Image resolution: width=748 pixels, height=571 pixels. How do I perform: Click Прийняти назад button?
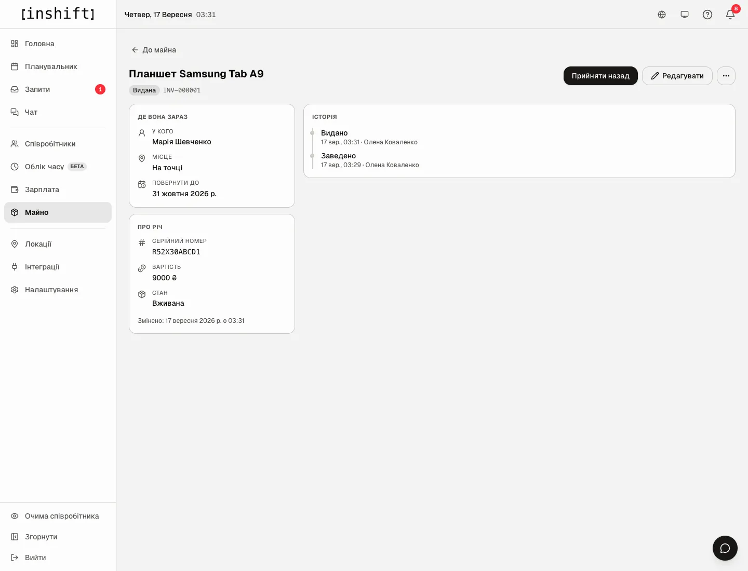600,76
